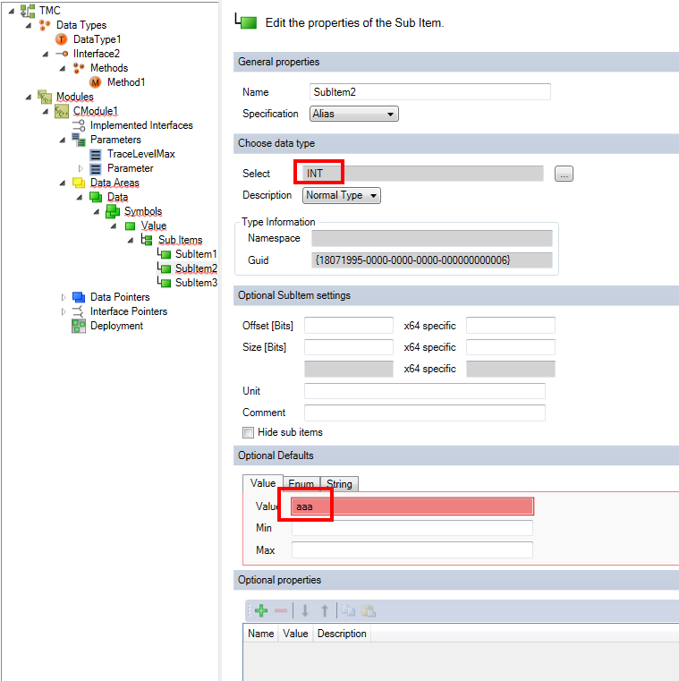The height and width of the screenshot is (681, 679).
Task: Click the default Value field with aaa
Action: coord(412,506)
